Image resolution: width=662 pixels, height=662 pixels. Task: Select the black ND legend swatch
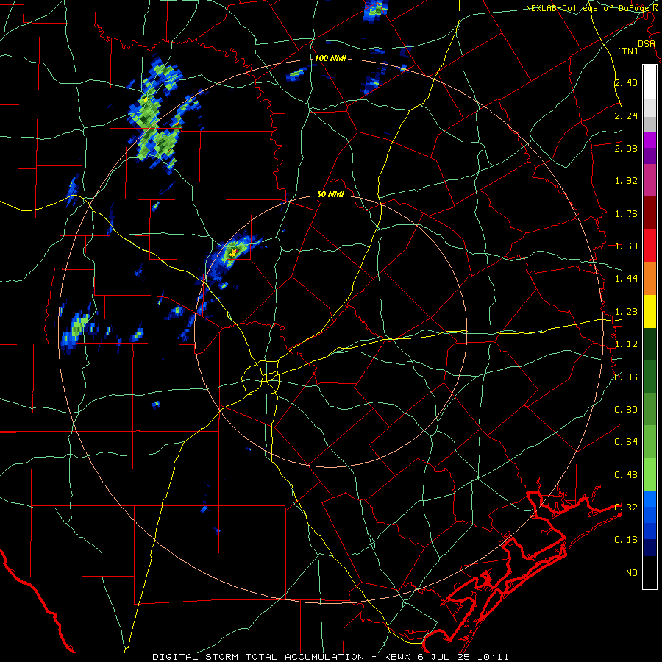[649, 572]
